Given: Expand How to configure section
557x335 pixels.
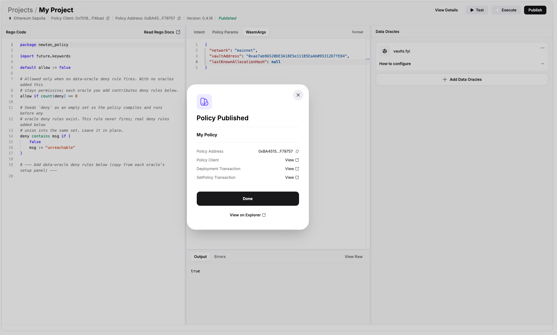Looking at the screenshot, I should coord(462,64).
